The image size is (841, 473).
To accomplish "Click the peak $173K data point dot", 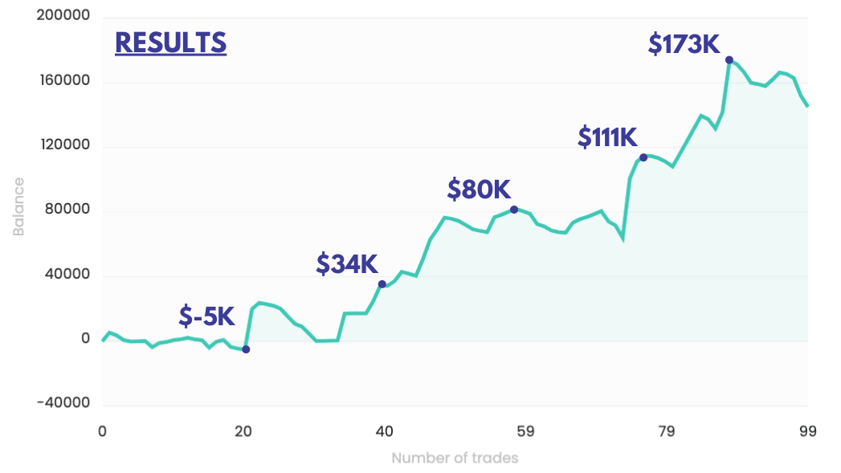I will tap(729, 60).
